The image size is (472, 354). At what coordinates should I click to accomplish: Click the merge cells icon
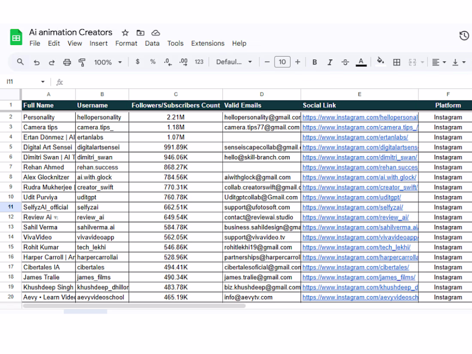pos(412,62)
